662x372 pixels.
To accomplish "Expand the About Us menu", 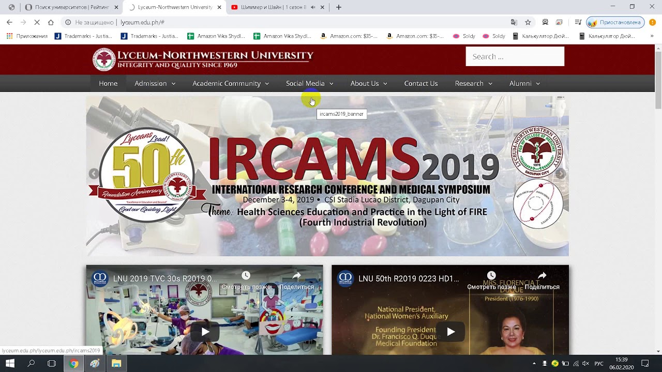I will [369, 83].
